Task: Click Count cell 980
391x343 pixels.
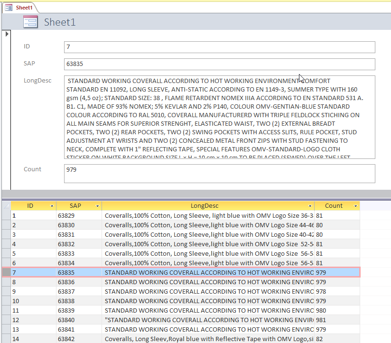Action: coord(337,310)
